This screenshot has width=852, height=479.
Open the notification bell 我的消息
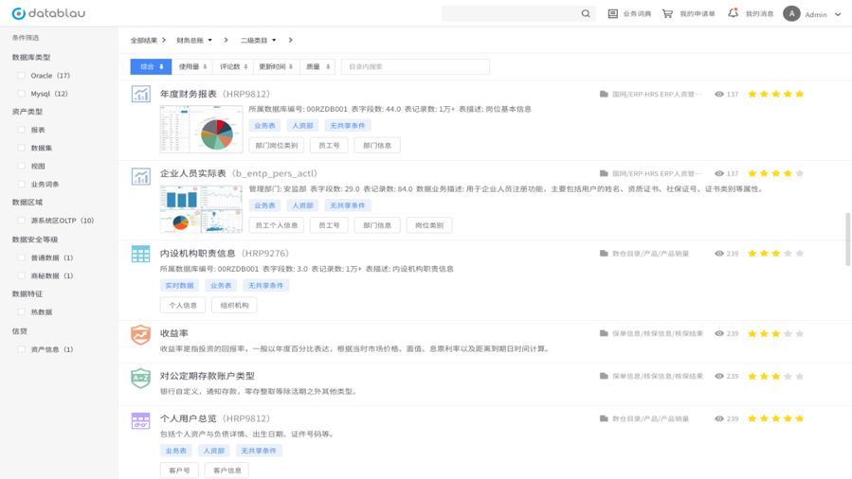[x=733, y=13]
